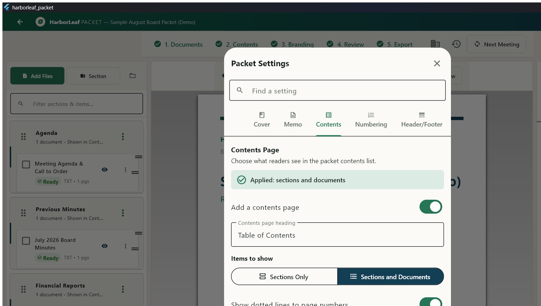The image size is (541, 306).
Task: Click the Ready status on Meeting Agenda
Action: [x=48, y=182]
